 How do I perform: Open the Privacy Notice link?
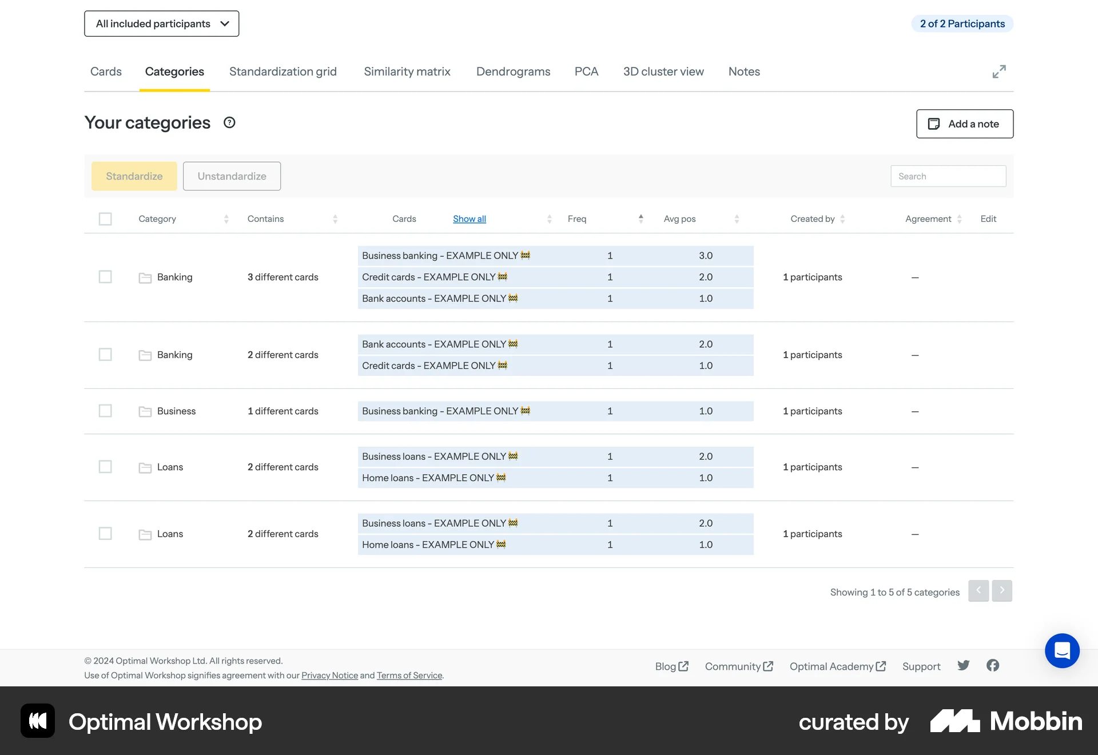point(329,675)
